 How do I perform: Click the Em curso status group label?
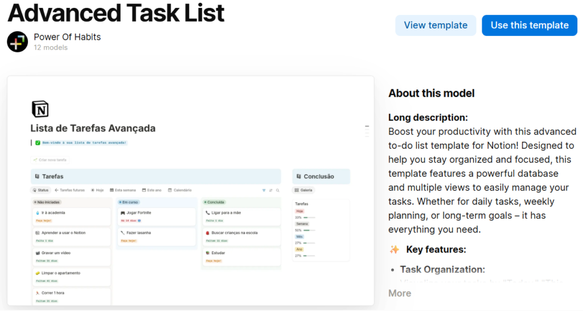pos(128,202)
